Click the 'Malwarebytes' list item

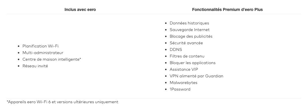click(x=184, y=83)
